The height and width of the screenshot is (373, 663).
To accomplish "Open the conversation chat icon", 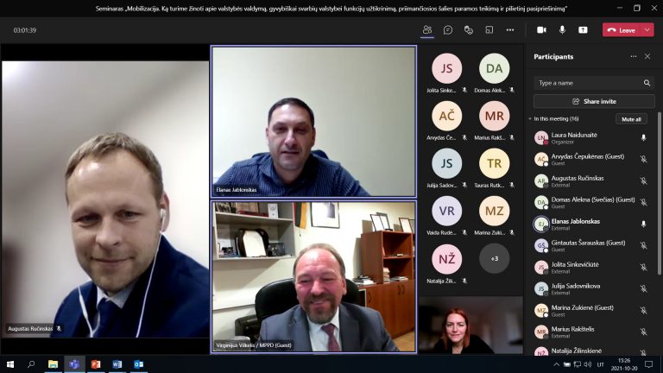I will click(x=448, y=30).
